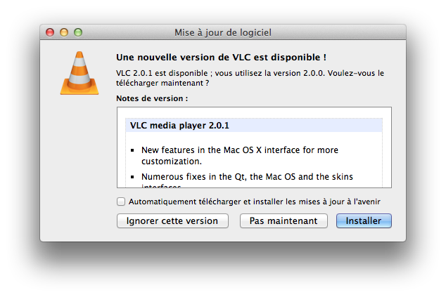Click the VLC media player 2.0.1 heading
The image size is (446, 297).
(179, 126)
